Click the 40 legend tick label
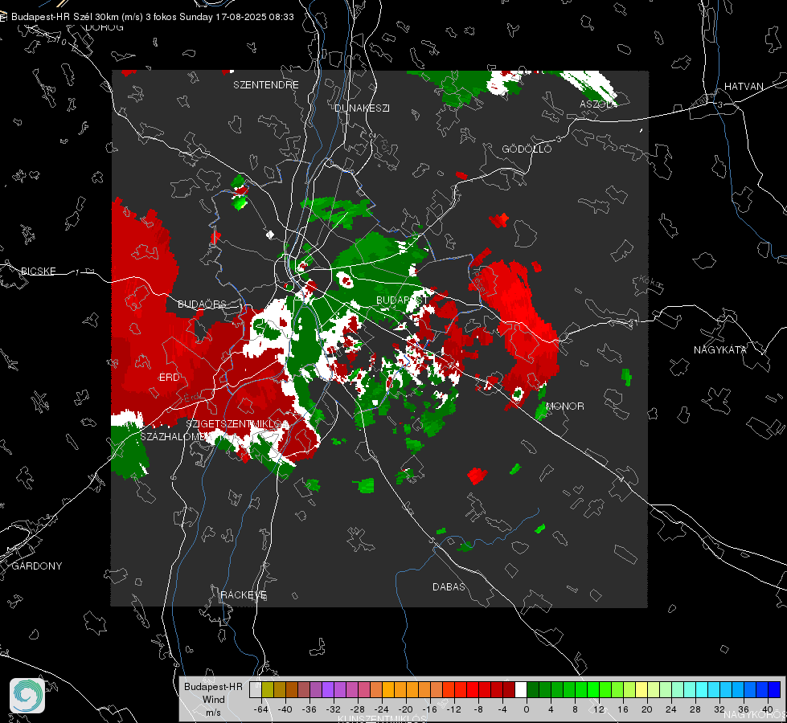This screenshot has width=787, height=723. tap(768, 709)
